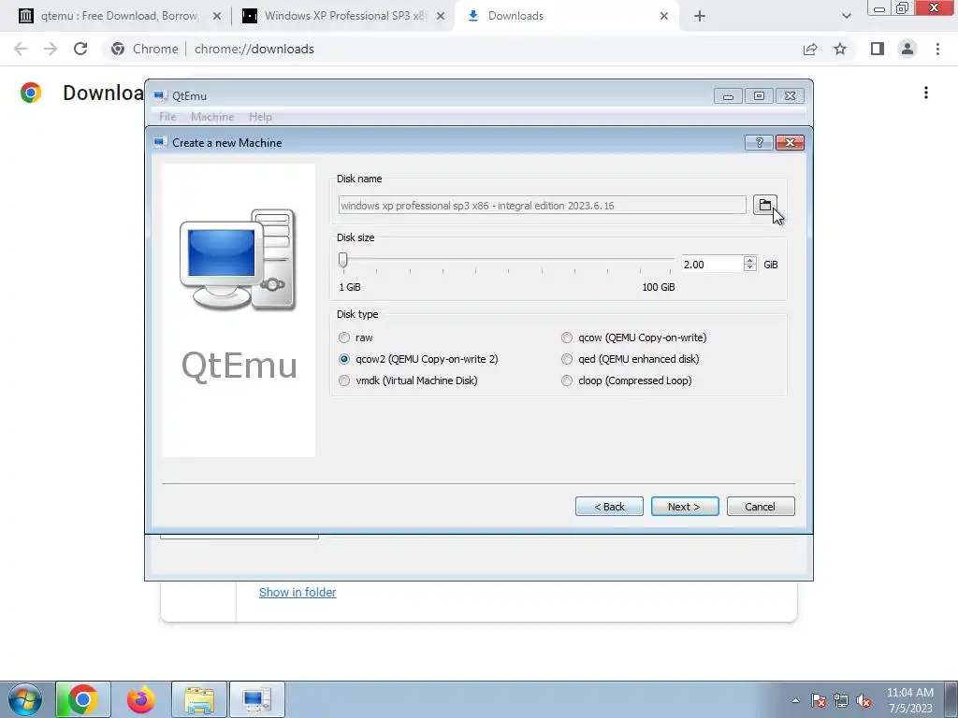958x718 pixels.
Task: Open the help button in wizard title bar
Action: click(759, 142)
